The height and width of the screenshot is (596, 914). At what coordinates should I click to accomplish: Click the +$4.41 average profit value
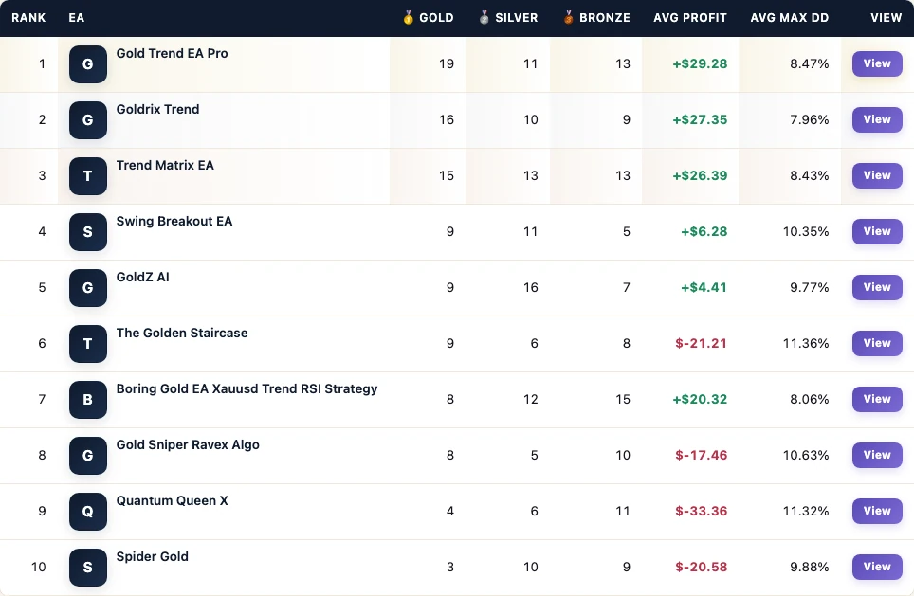(x=704, y=288)
